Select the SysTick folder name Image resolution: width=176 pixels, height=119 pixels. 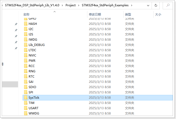click(x=34, y=98)
